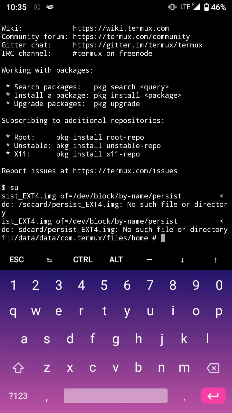Viewport: 232px width, 413px height.
Task: Tap the dash extra key
Action: (x=149, y=259)
